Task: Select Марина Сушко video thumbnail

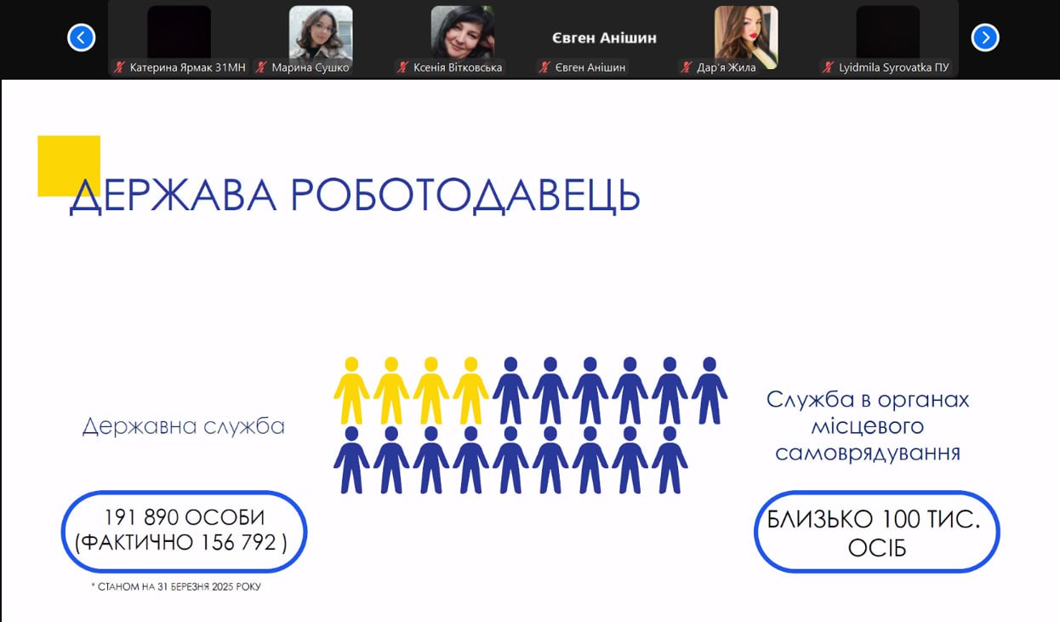Action: click(321, 38)
